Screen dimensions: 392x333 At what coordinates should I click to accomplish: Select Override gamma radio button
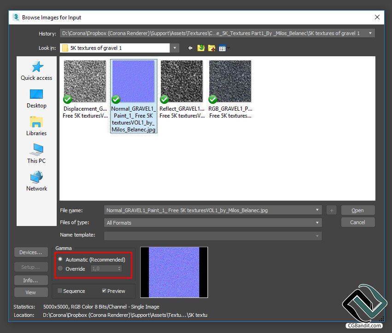tap(60, 268)
